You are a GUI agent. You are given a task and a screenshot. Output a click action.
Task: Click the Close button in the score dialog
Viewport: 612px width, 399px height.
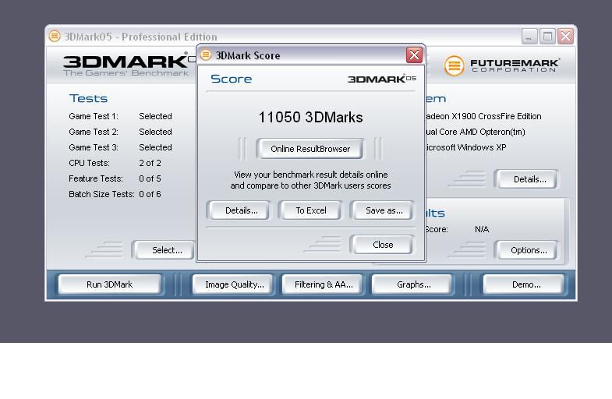click(383, 245)
